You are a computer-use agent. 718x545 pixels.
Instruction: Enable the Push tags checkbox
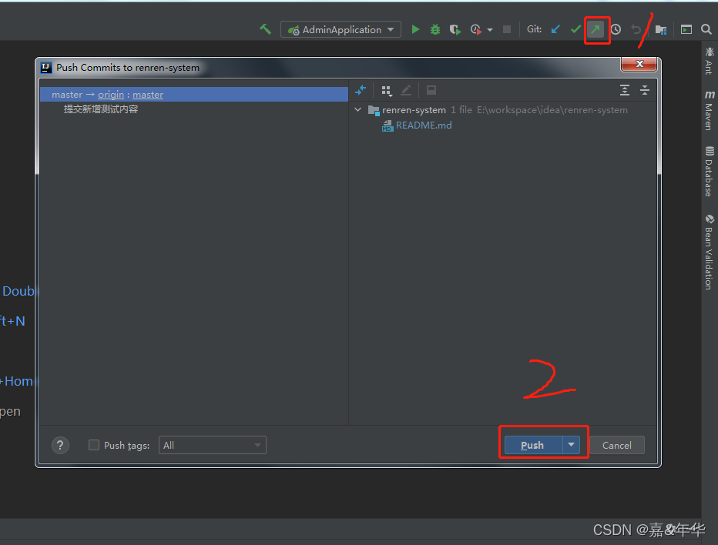coord(94,445)
